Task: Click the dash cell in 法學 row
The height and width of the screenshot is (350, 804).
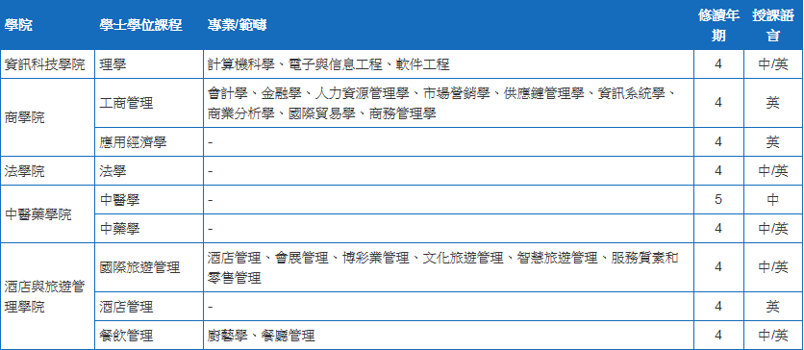Action: pyautogui.click(x=448, y=170)
